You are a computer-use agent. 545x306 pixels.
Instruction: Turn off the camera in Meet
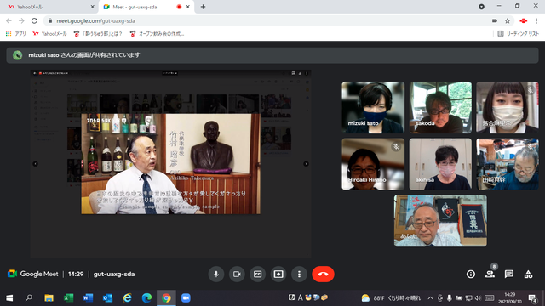[237, 274]
